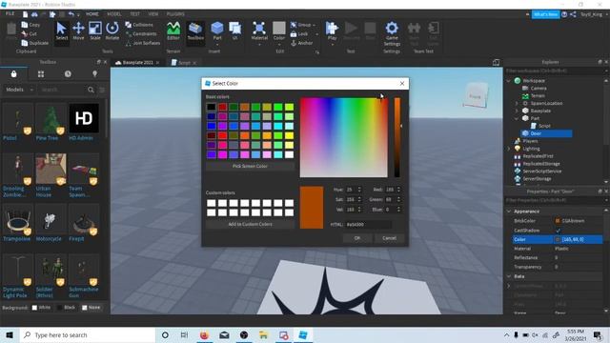The width and height of the screenshot is (610, 343).
Task: Click the Toolbox search field
Action: tap(63, 90)
